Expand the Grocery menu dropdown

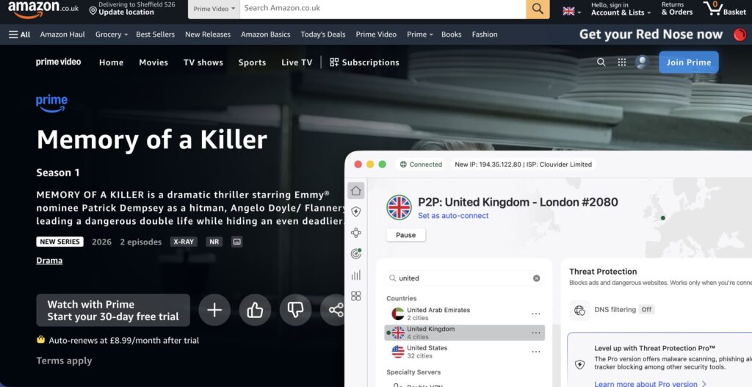(112, 35)
